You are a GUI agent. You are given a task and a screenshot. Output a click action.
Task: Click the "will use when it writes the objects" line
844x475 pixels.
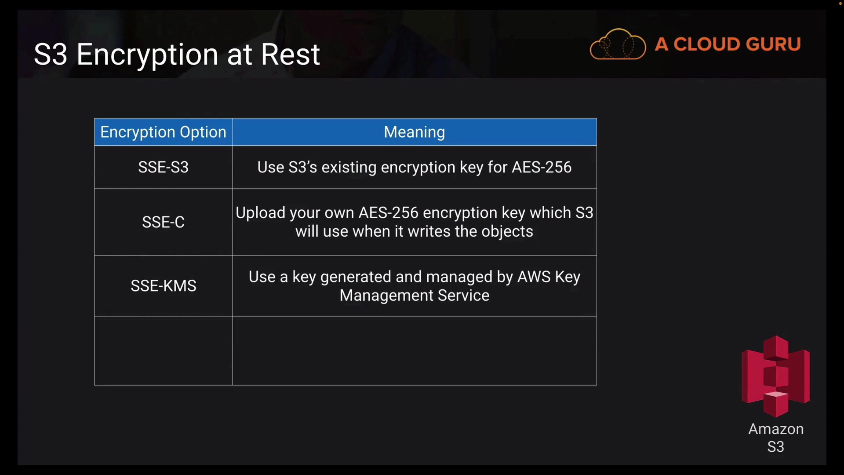pos(414,232)
